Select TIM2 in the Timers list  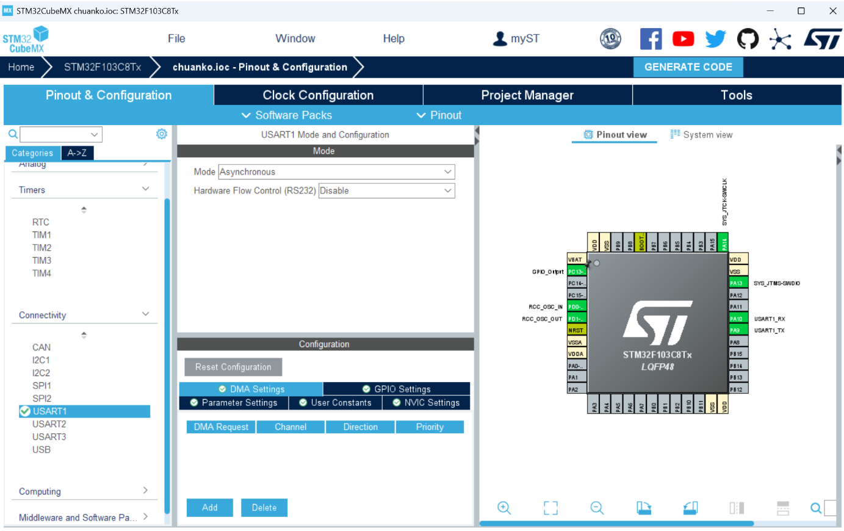point(42,248)
